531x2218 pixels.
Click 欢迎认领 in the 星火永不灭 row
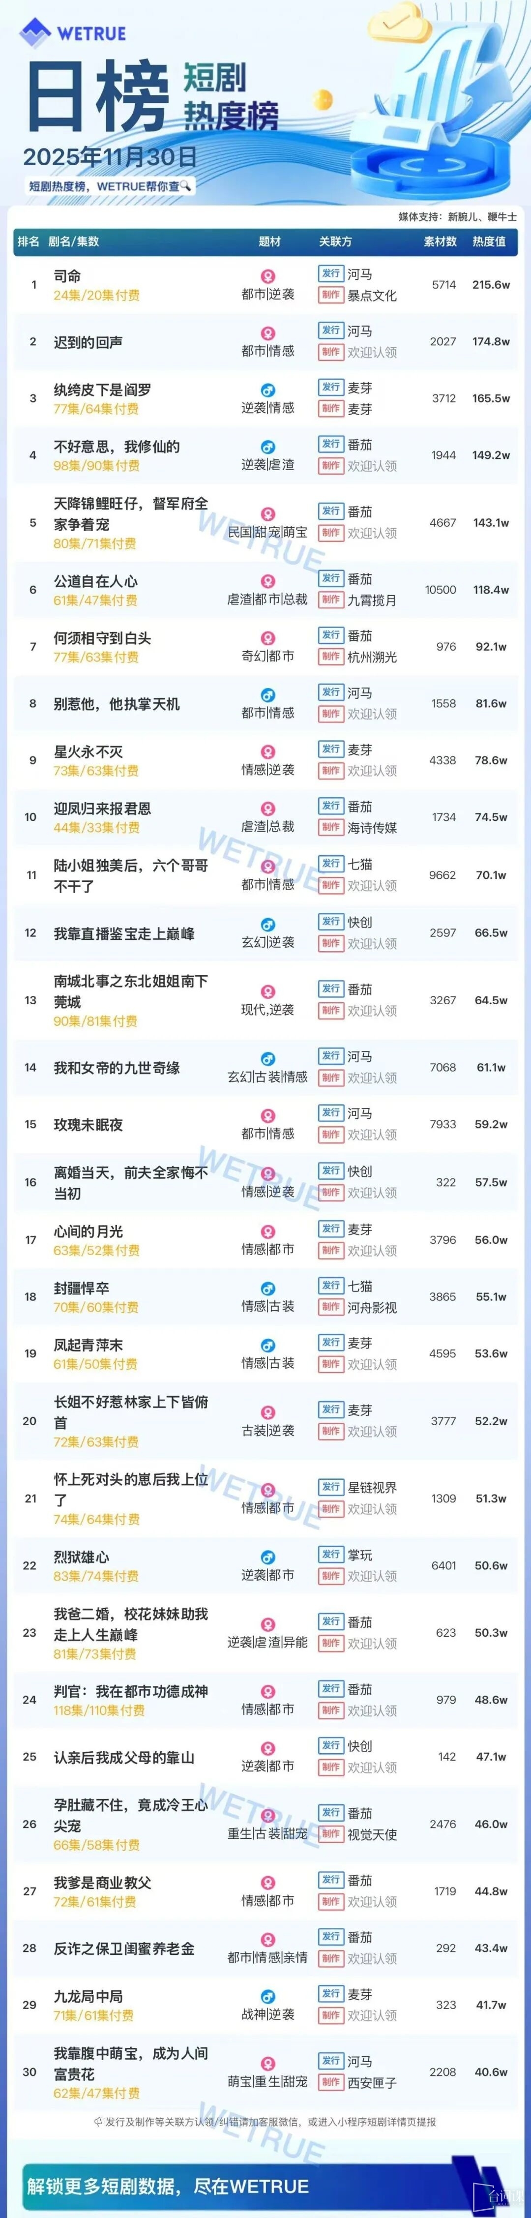pos(372,771)
